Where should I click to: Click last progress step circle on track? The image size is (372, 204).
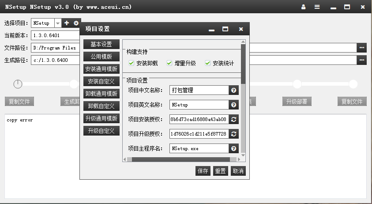(x=353, y=84)
